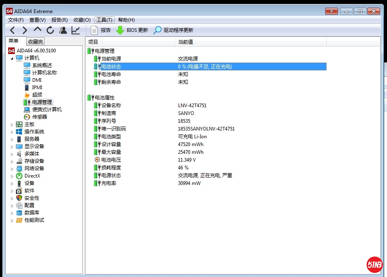Click the Forward navigation arrow icon
The height and width of the screenshot is (277, 387).
(x=25, y=30)
